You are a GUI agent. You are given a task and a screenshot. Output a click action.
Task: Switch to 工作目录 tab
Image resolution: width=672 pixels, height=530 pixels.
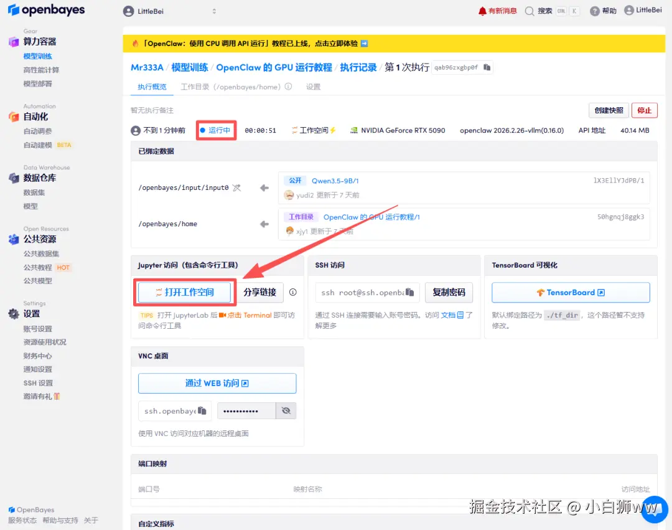click(231, 87)
